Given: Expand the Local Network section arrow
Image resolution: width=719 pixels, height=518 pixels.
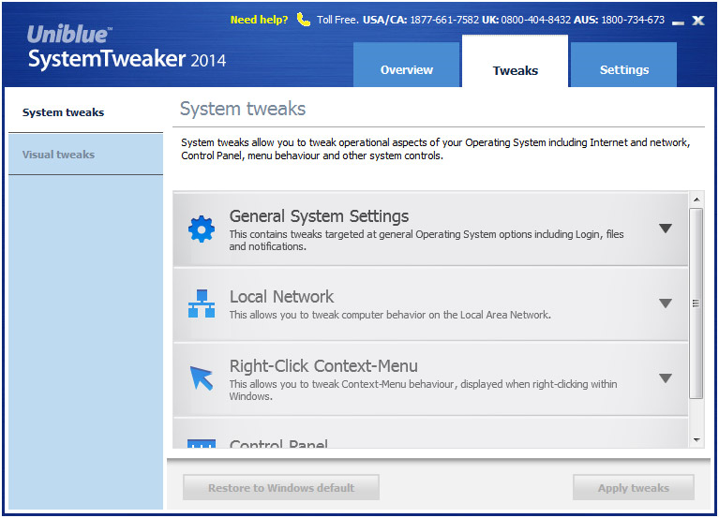Looking at the screenshot, I should (x=666, y=303).
